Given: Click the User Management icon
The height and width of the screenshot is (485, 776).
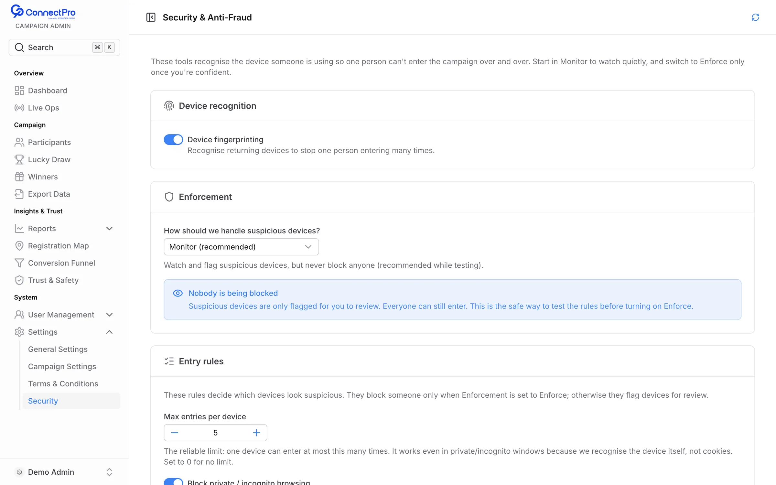Looking at the screenshot, I should [19, 315].
